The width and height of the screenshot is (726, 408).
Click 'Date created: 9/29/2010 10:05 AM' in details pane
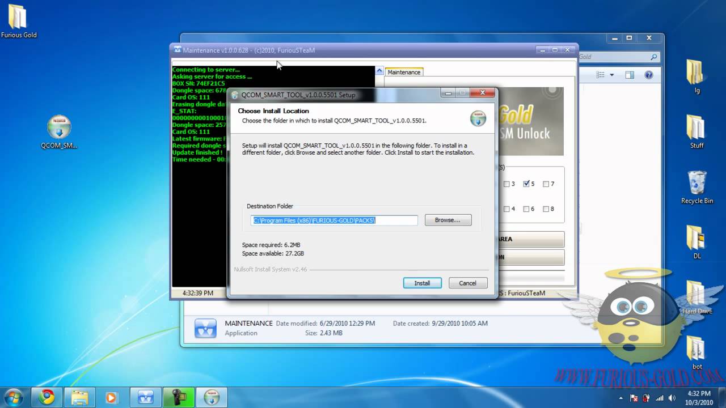440,324
